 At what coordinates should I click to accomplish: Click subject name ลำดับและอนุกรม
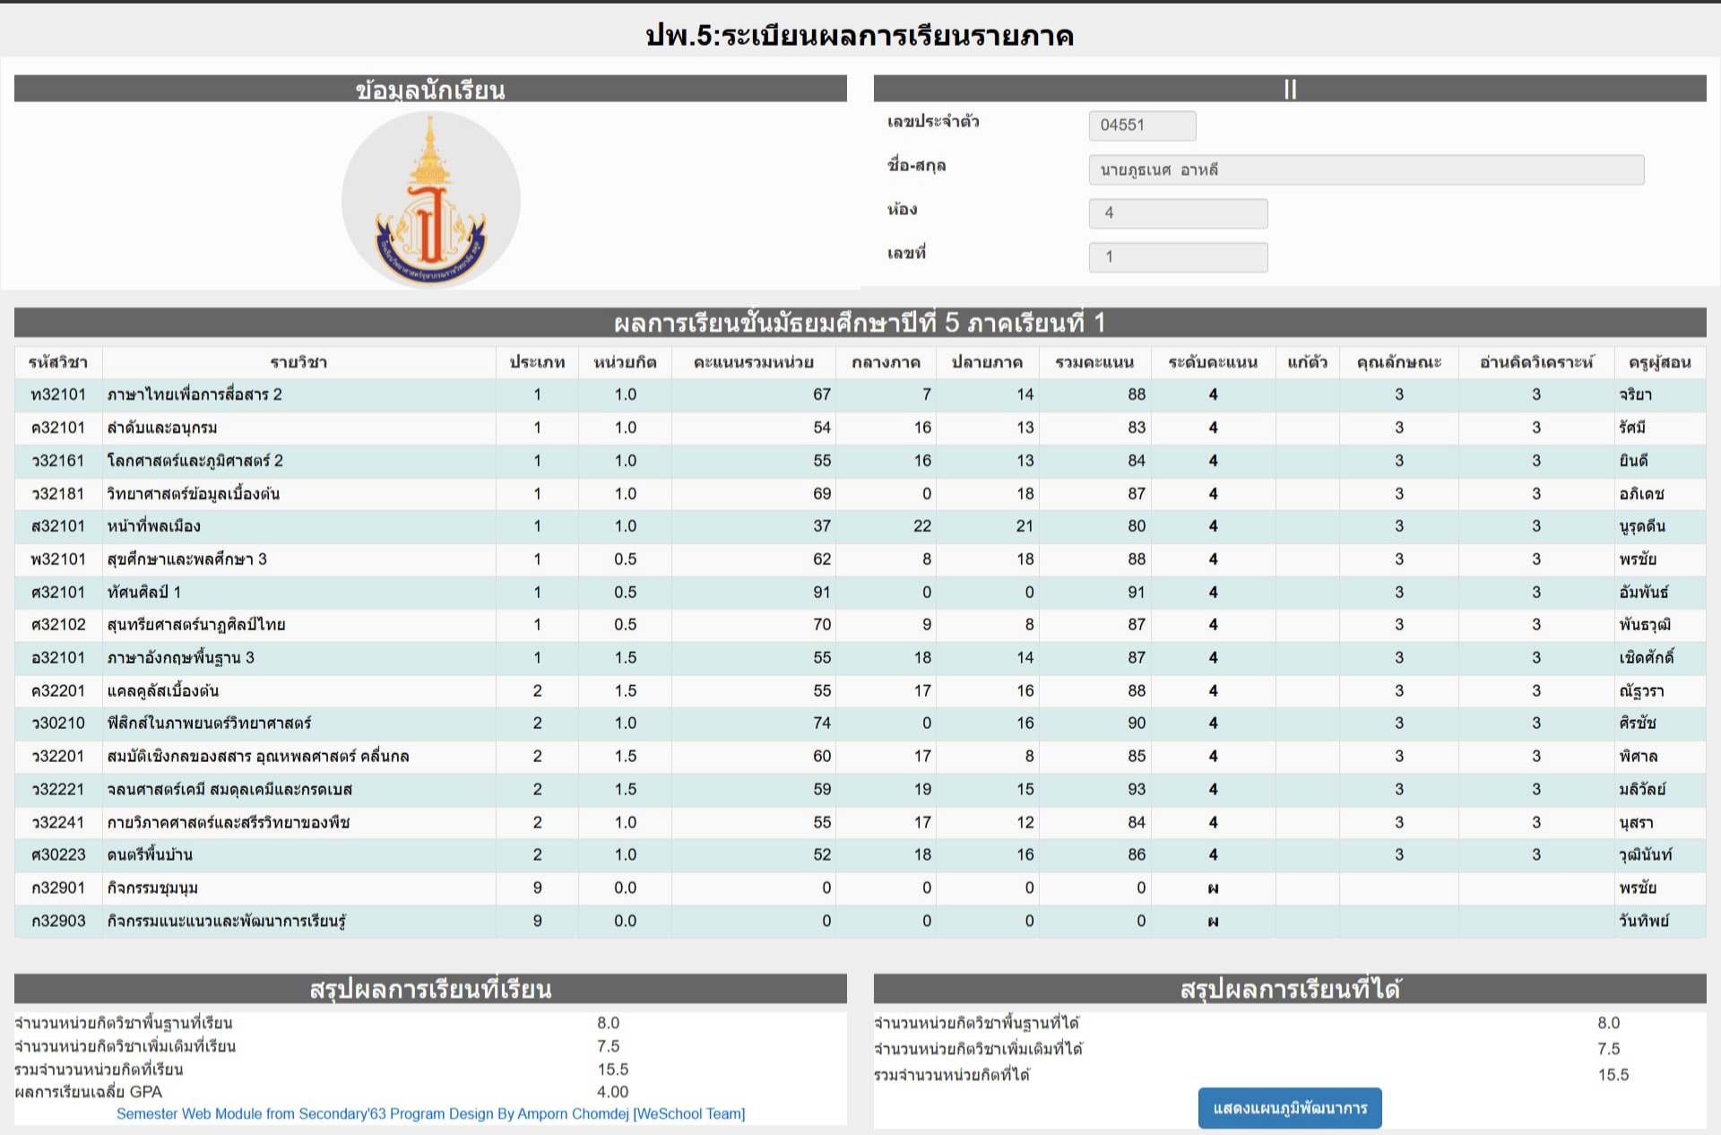pyautogui.click(x=162, y=428)
